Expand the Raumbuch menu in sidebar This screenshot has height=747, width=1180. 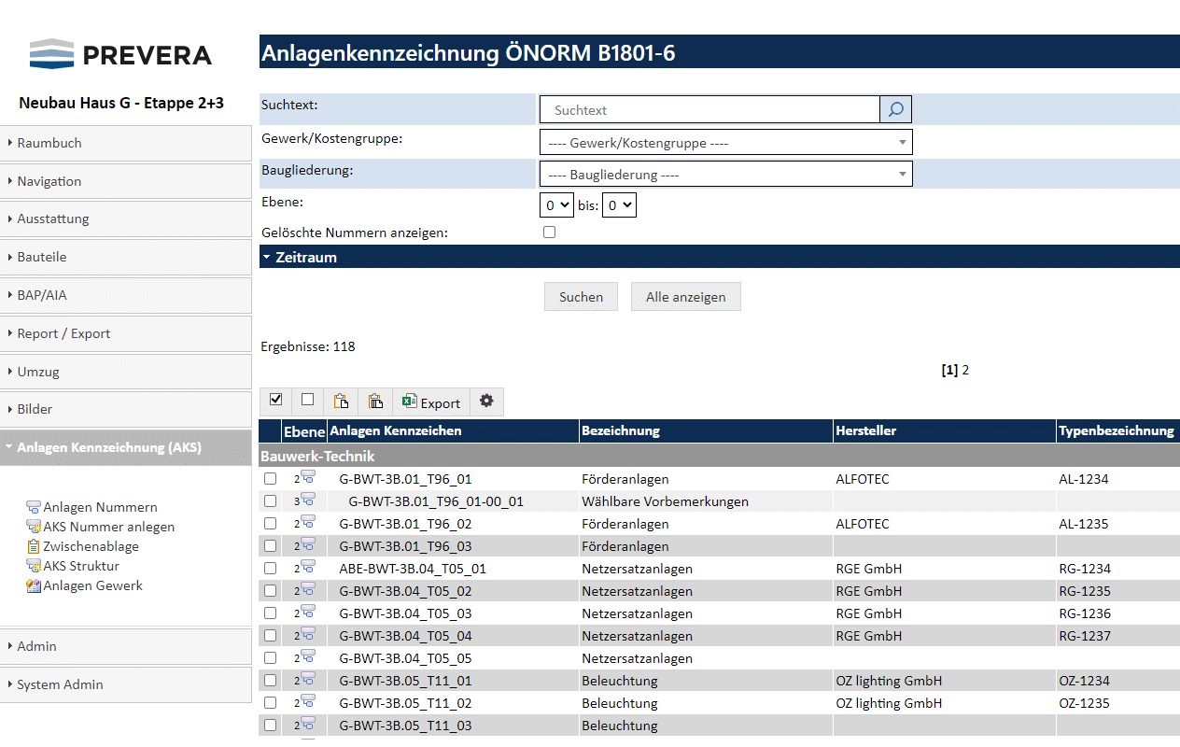(49, 143)
